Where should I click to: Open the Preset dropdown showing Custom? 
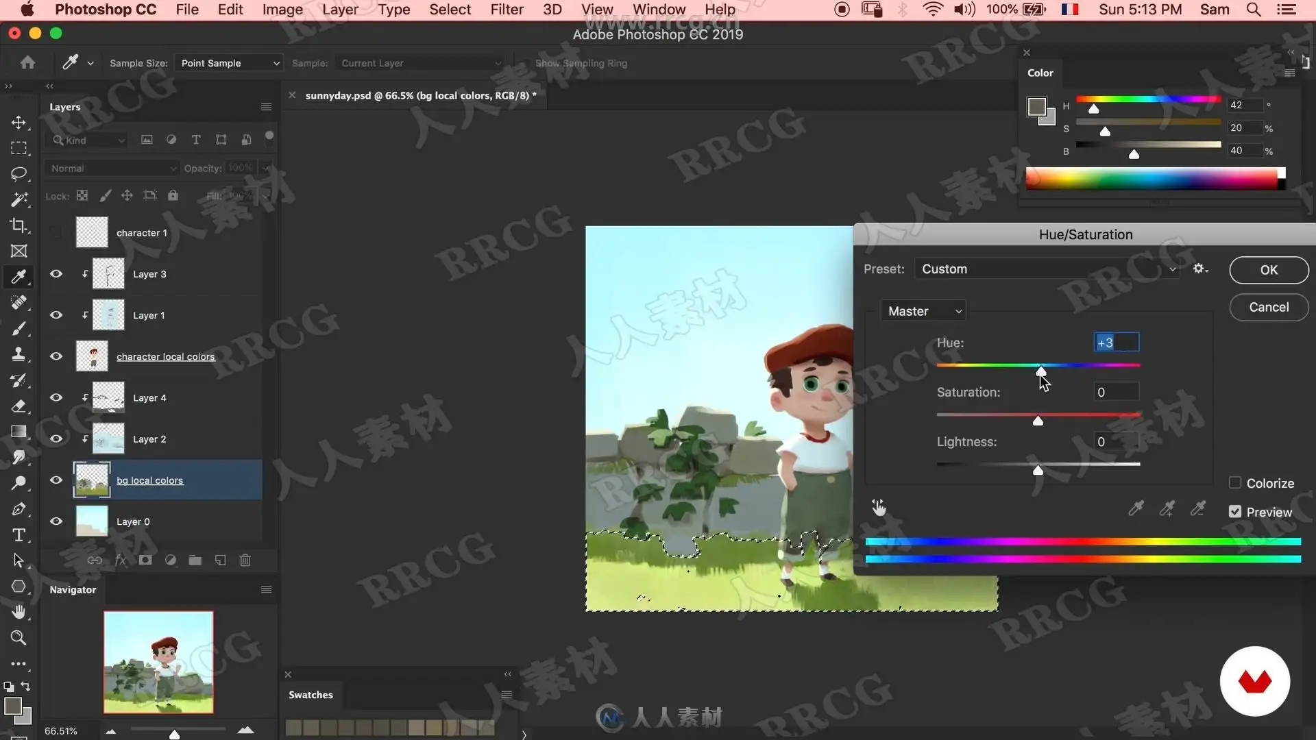(x=1047, y=269)
